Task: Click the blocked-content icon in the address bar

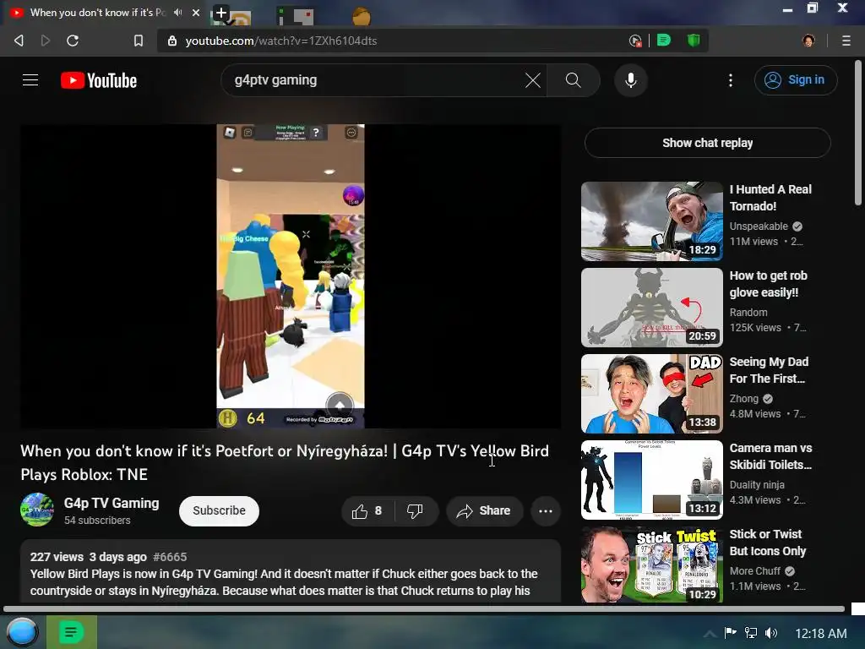Action: (x=635, y=41)
